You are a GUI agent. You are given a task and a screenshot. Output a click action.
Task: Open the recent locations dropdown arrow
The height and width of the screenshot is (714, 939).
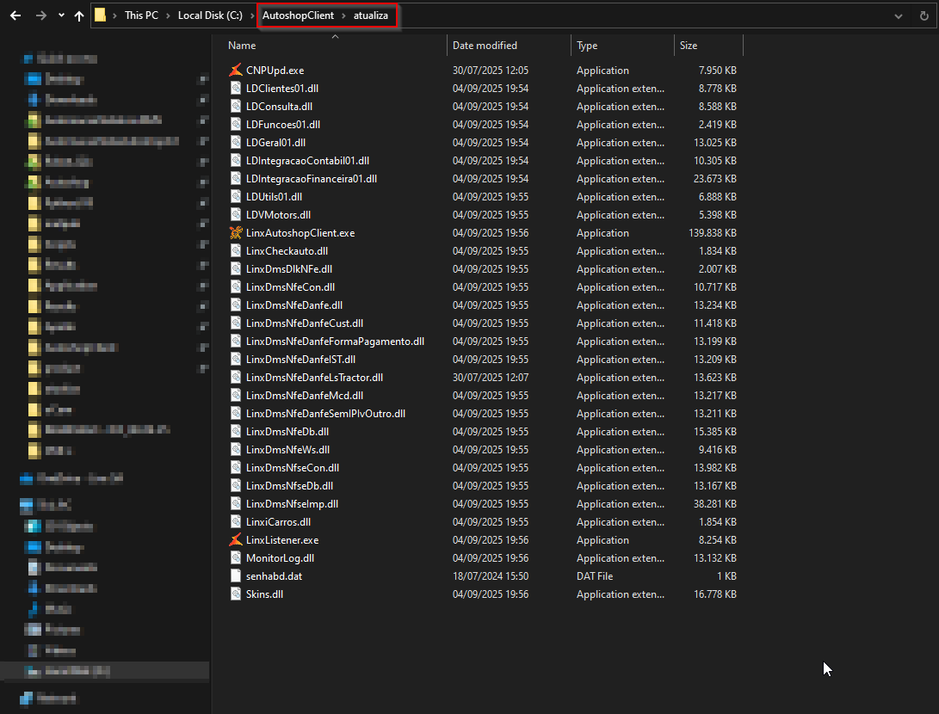point(61,15)
